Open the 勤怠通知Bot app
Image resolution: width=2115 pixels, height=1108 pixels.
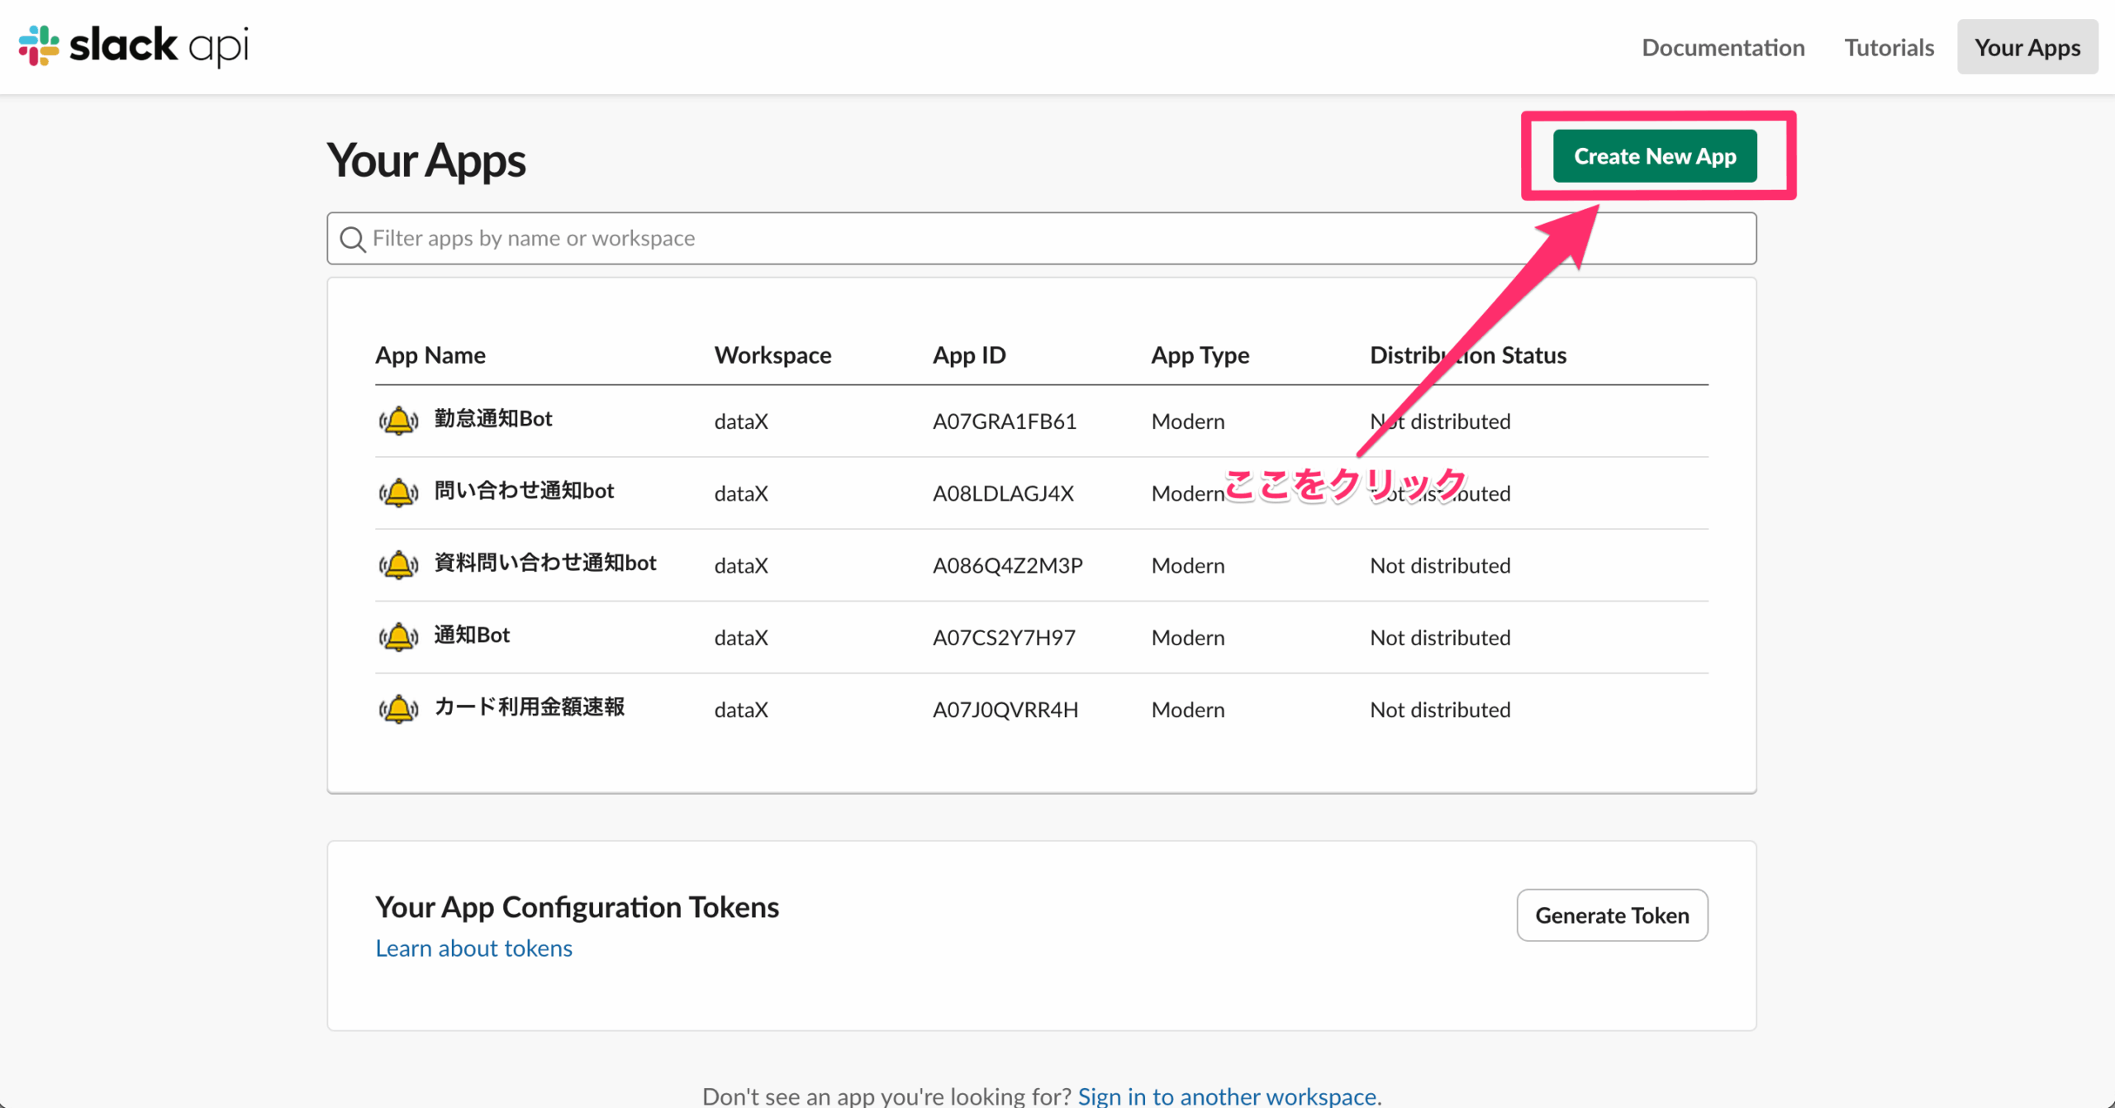point(493,419)
